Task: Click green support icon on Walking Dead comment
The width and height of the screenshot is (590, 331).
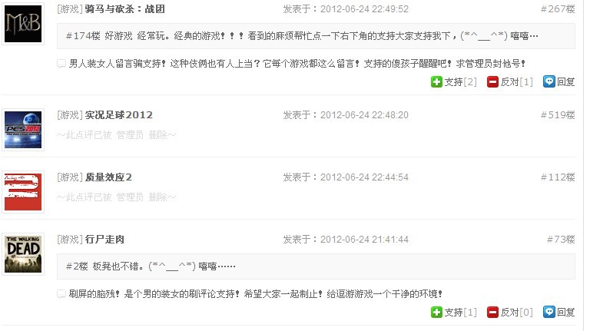Action: coord(436,312)
